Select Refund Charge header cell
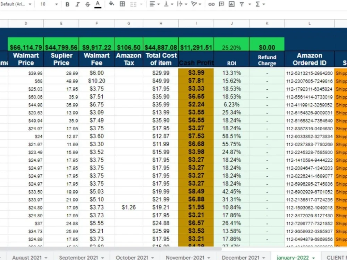This screenshot has height=260, width=347. tap(267, 59)
